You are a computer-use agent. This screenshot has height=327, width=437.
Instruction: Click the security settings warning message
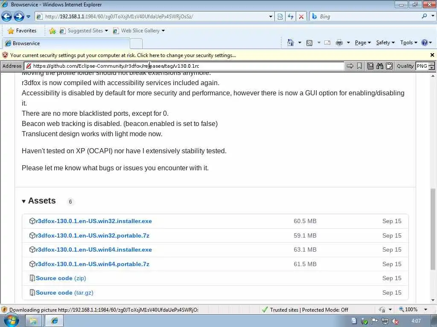tap(123, 55)
